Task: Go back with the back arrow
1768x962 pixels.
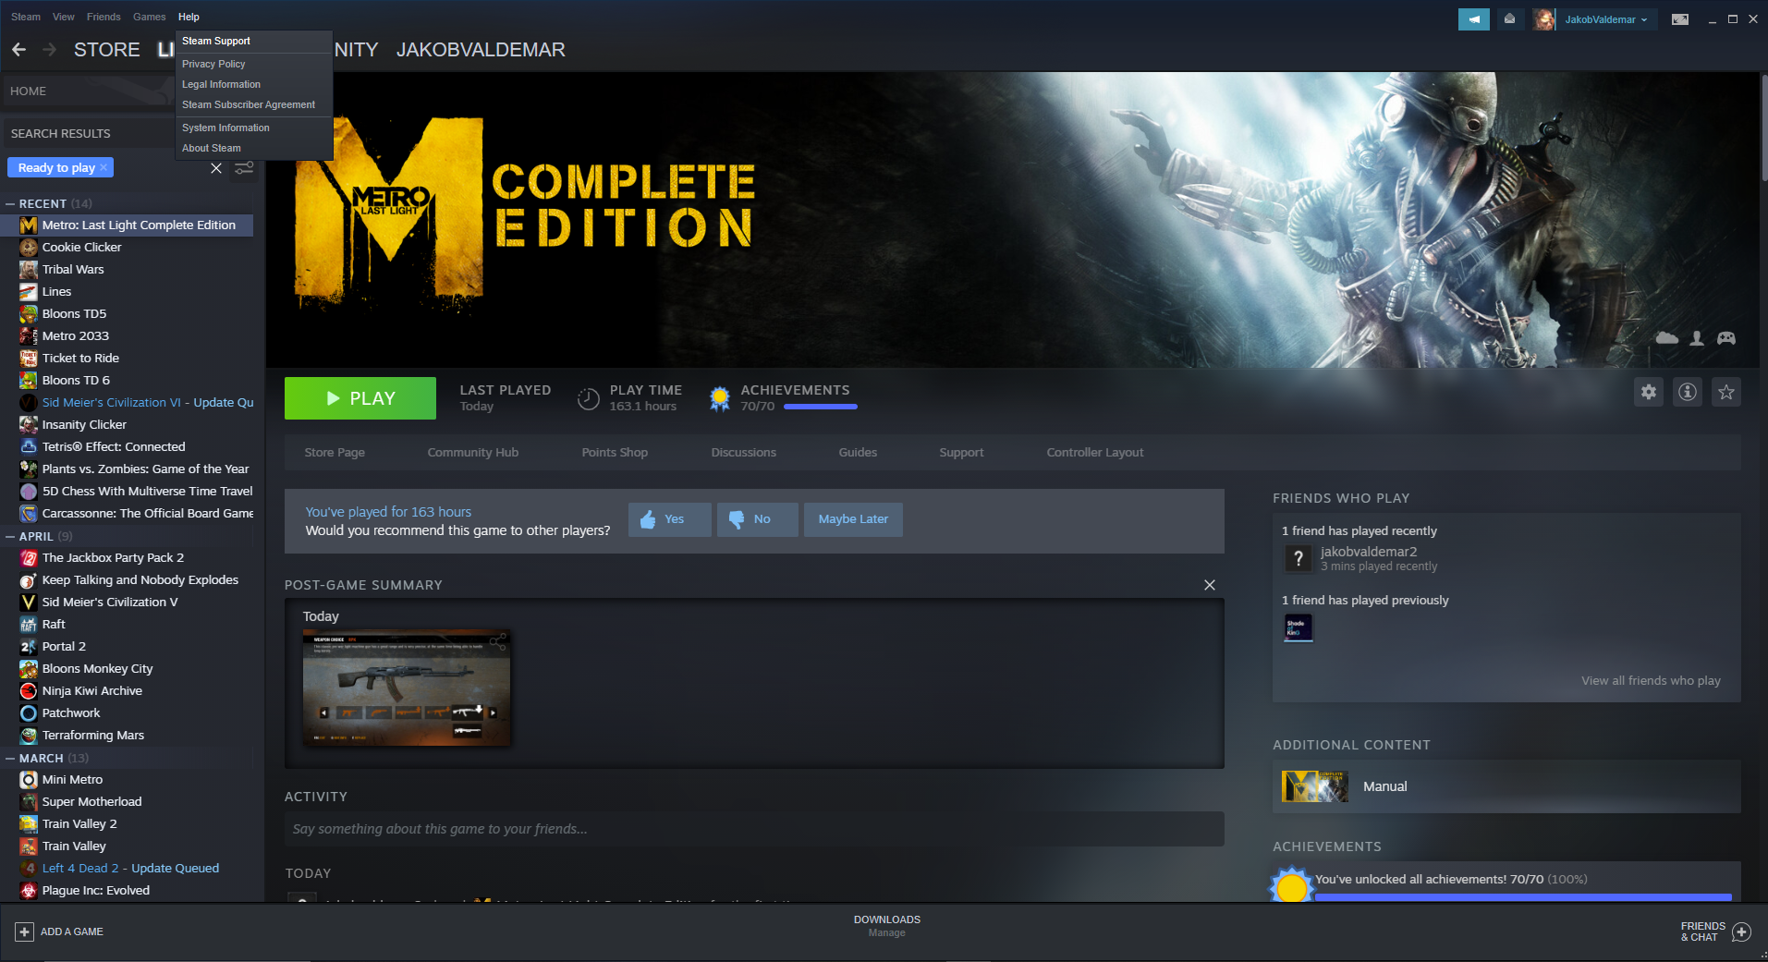Action: click(19, 50)
